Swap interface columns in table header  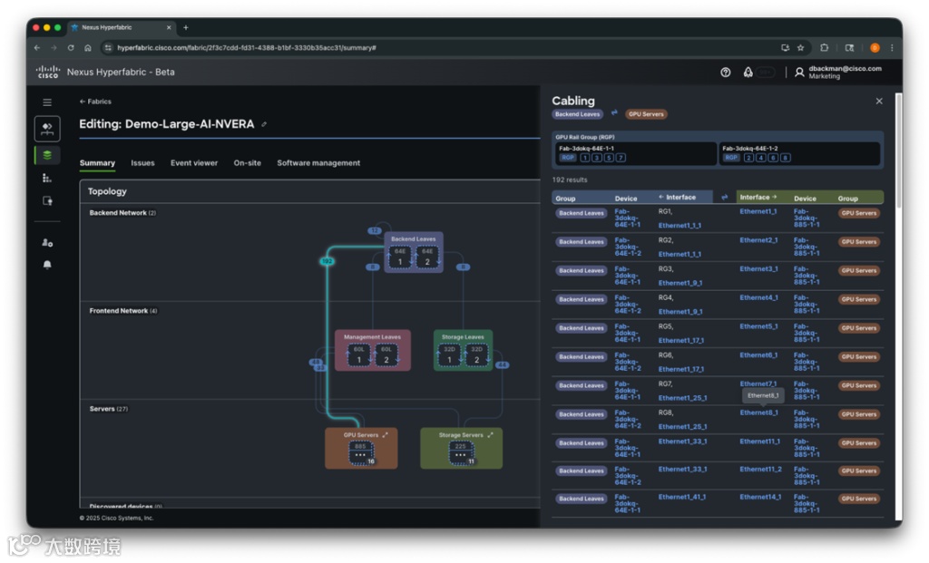(724, 198)
